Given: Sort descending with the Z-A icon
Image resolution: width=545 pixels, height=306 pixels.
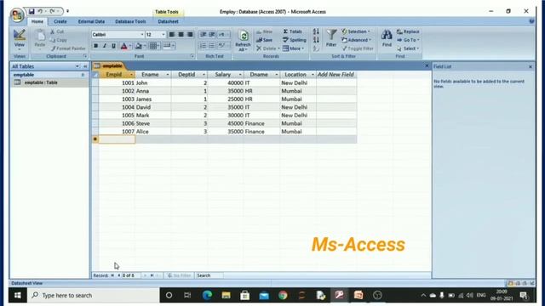Looking at the screenshot, I should [x=316, y=40].
